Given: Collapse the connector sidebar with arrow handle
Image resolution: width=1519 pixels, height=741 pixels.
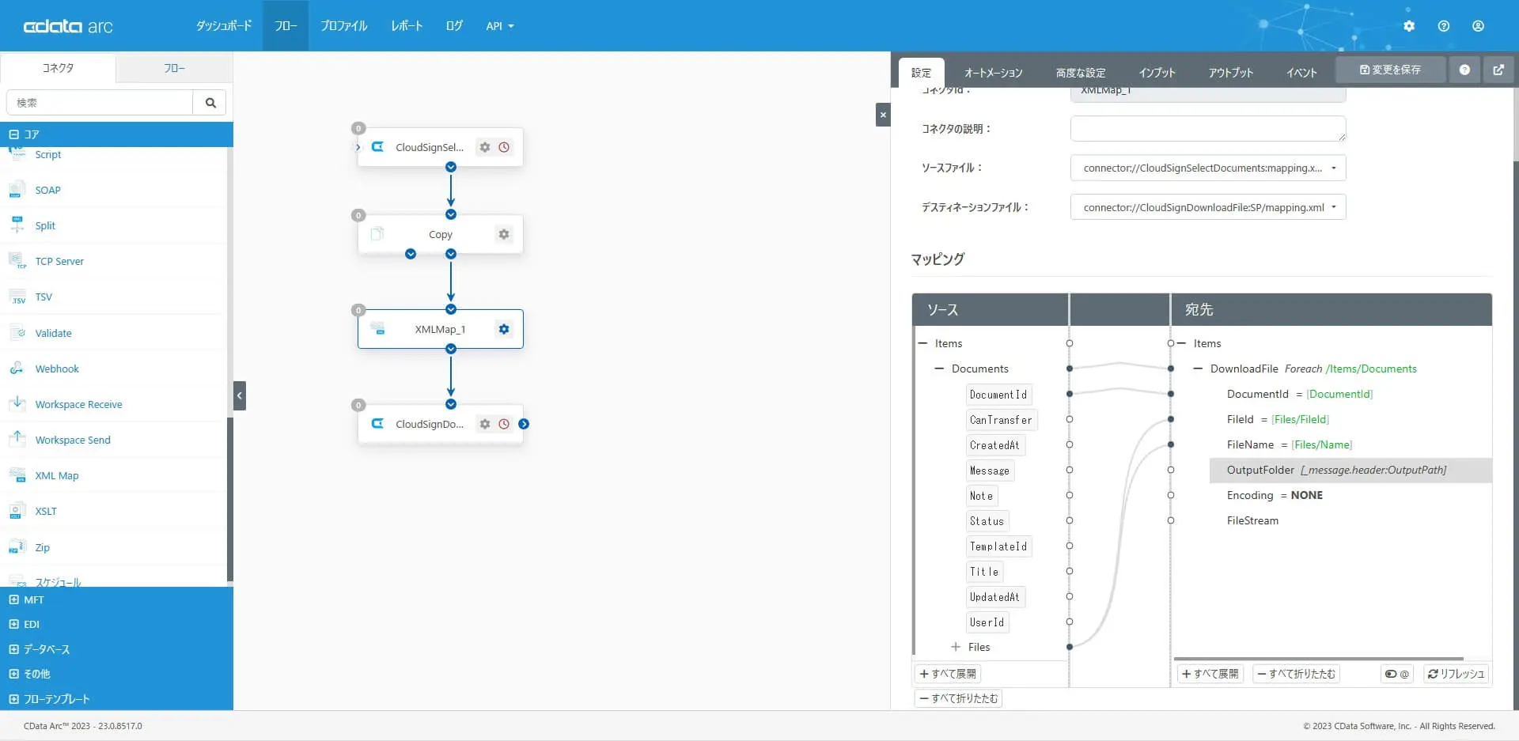Looking at the screenshot, I should (x=240, y=395).
